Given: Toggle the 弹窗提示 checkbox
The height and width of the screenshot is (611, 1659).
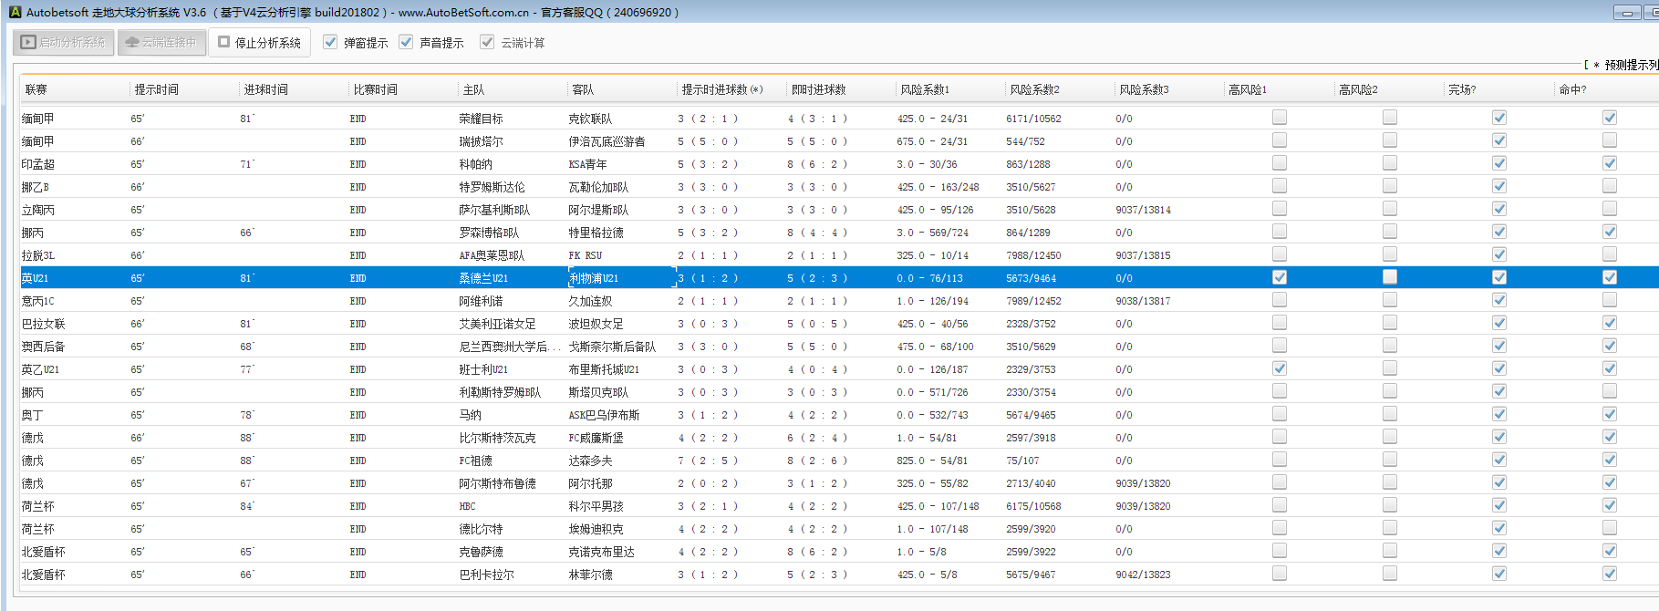Looking at the screenshot, I should [330, 42].
